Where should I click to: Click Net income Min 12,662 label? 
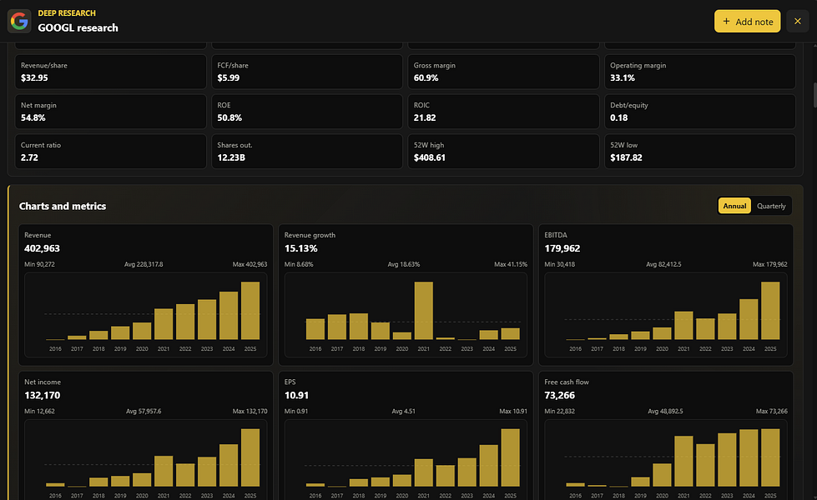tap(39, 411)
